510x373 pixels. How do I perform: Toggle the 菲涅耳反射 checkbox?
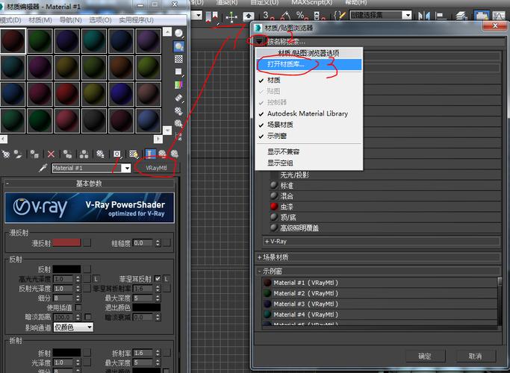pos(158,279)
